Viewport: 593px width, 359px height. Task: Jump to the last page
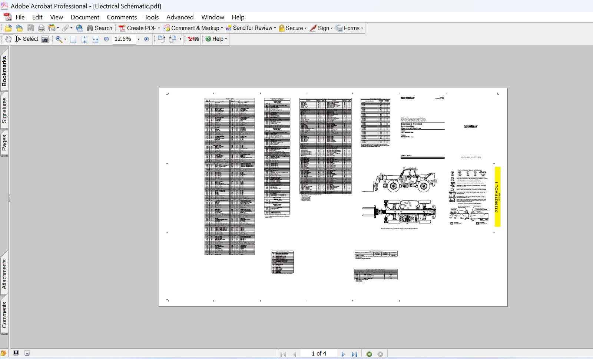pos(354,354)
